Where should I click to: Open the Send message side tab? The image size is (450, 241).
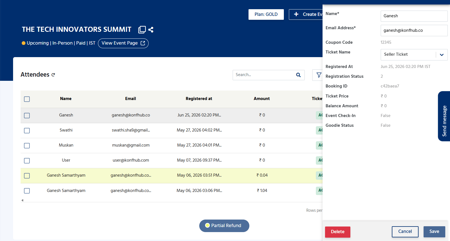(444, 116)
